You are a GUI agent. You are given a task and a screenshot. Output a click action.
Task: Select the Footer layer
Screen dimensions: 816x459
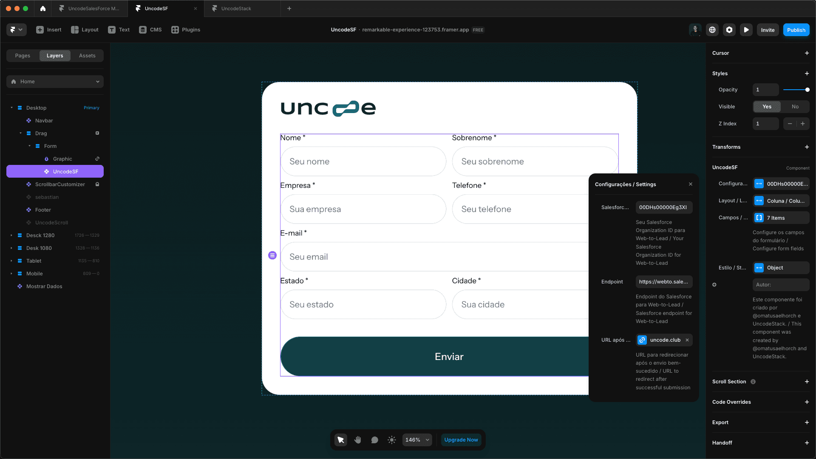(55, 210)
